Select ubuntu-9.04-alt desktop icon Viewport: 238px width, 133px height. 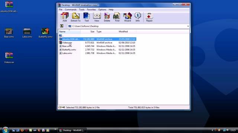pyautogui.click(x=9, y=7)
